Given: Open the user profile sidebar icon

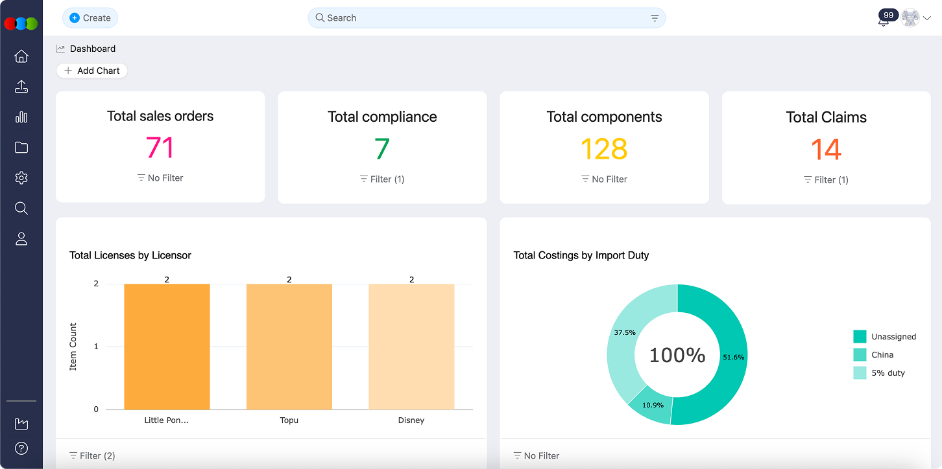Looking at the screenshot, I should coord(21,239).
